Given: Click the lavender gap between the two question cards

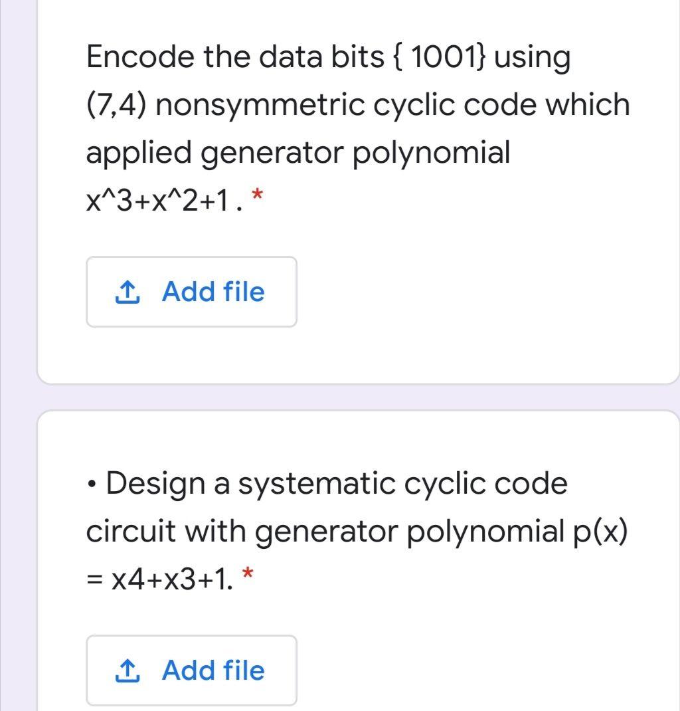Looking at the screenshot, I should (358, 397).
